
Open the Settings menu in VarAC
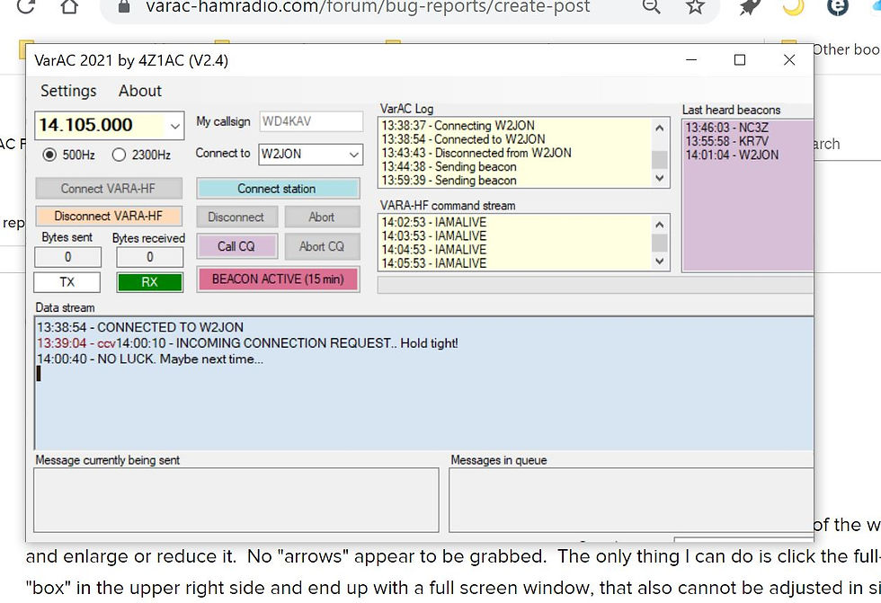click(68, 91)
